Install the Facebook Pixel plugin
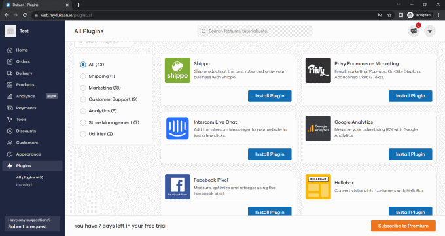 [x=270, y=211]
